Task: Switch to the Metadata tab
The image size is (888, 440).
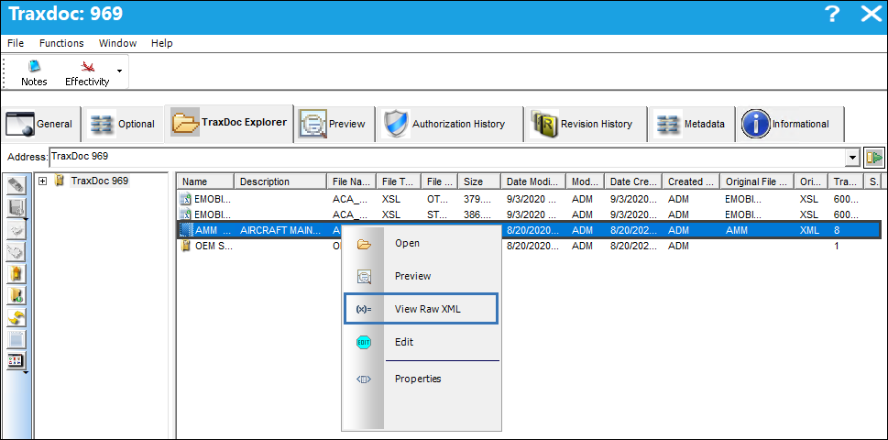Action: [692, 124]
